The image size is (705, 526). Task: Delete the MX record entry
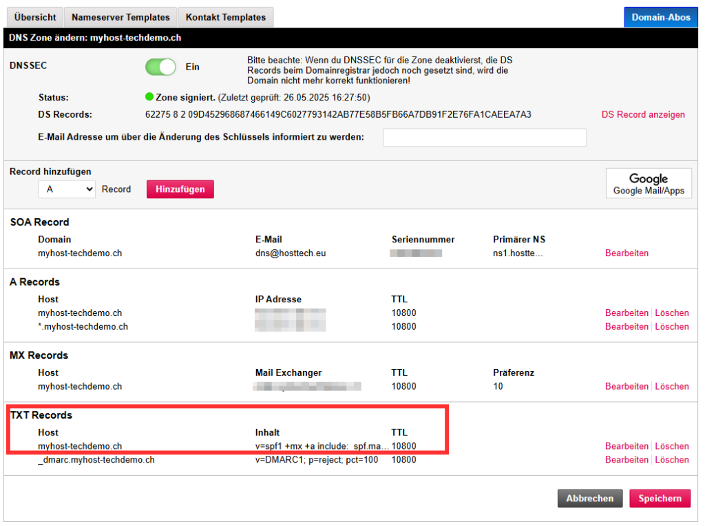point(672,386)
